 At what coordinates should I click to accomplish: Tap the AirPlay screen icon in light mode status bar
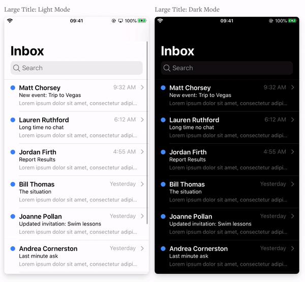point(120,21)
